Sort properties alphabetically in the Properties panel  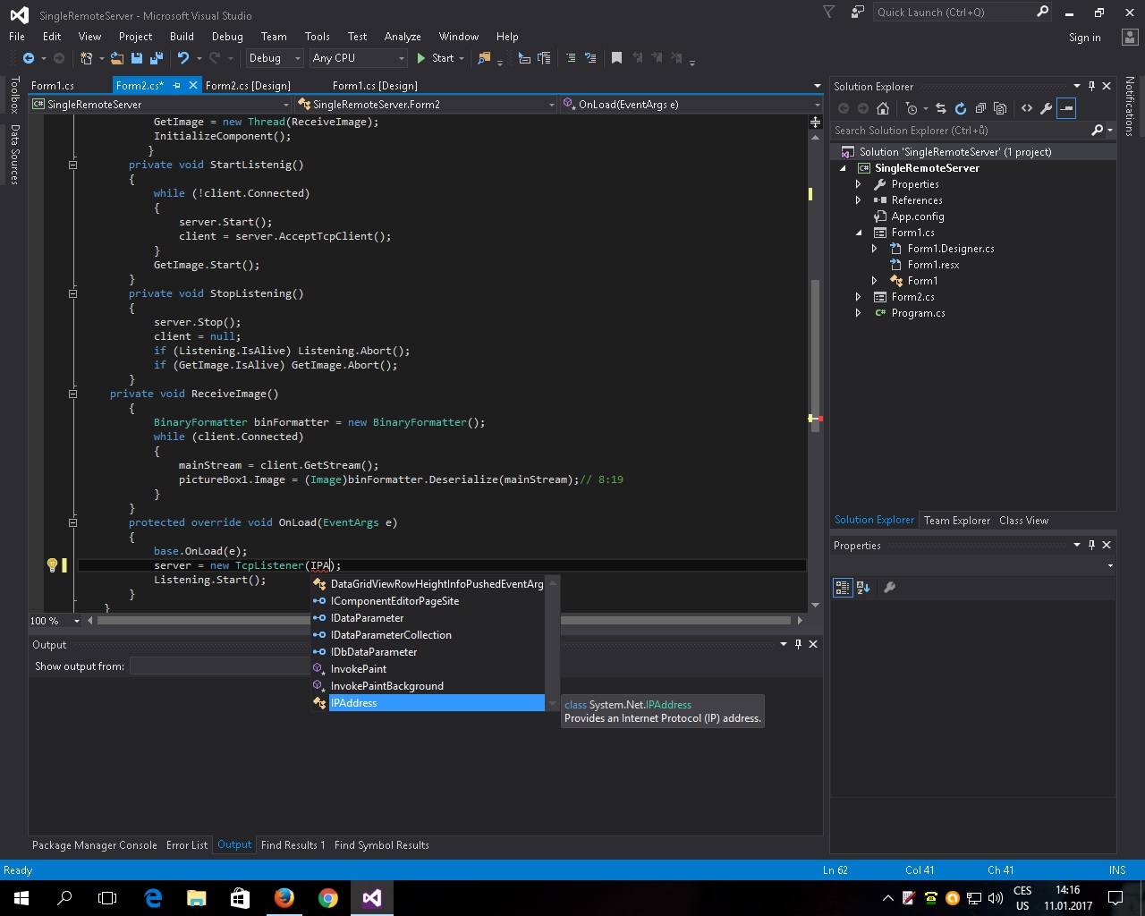[x=863, y=588]
